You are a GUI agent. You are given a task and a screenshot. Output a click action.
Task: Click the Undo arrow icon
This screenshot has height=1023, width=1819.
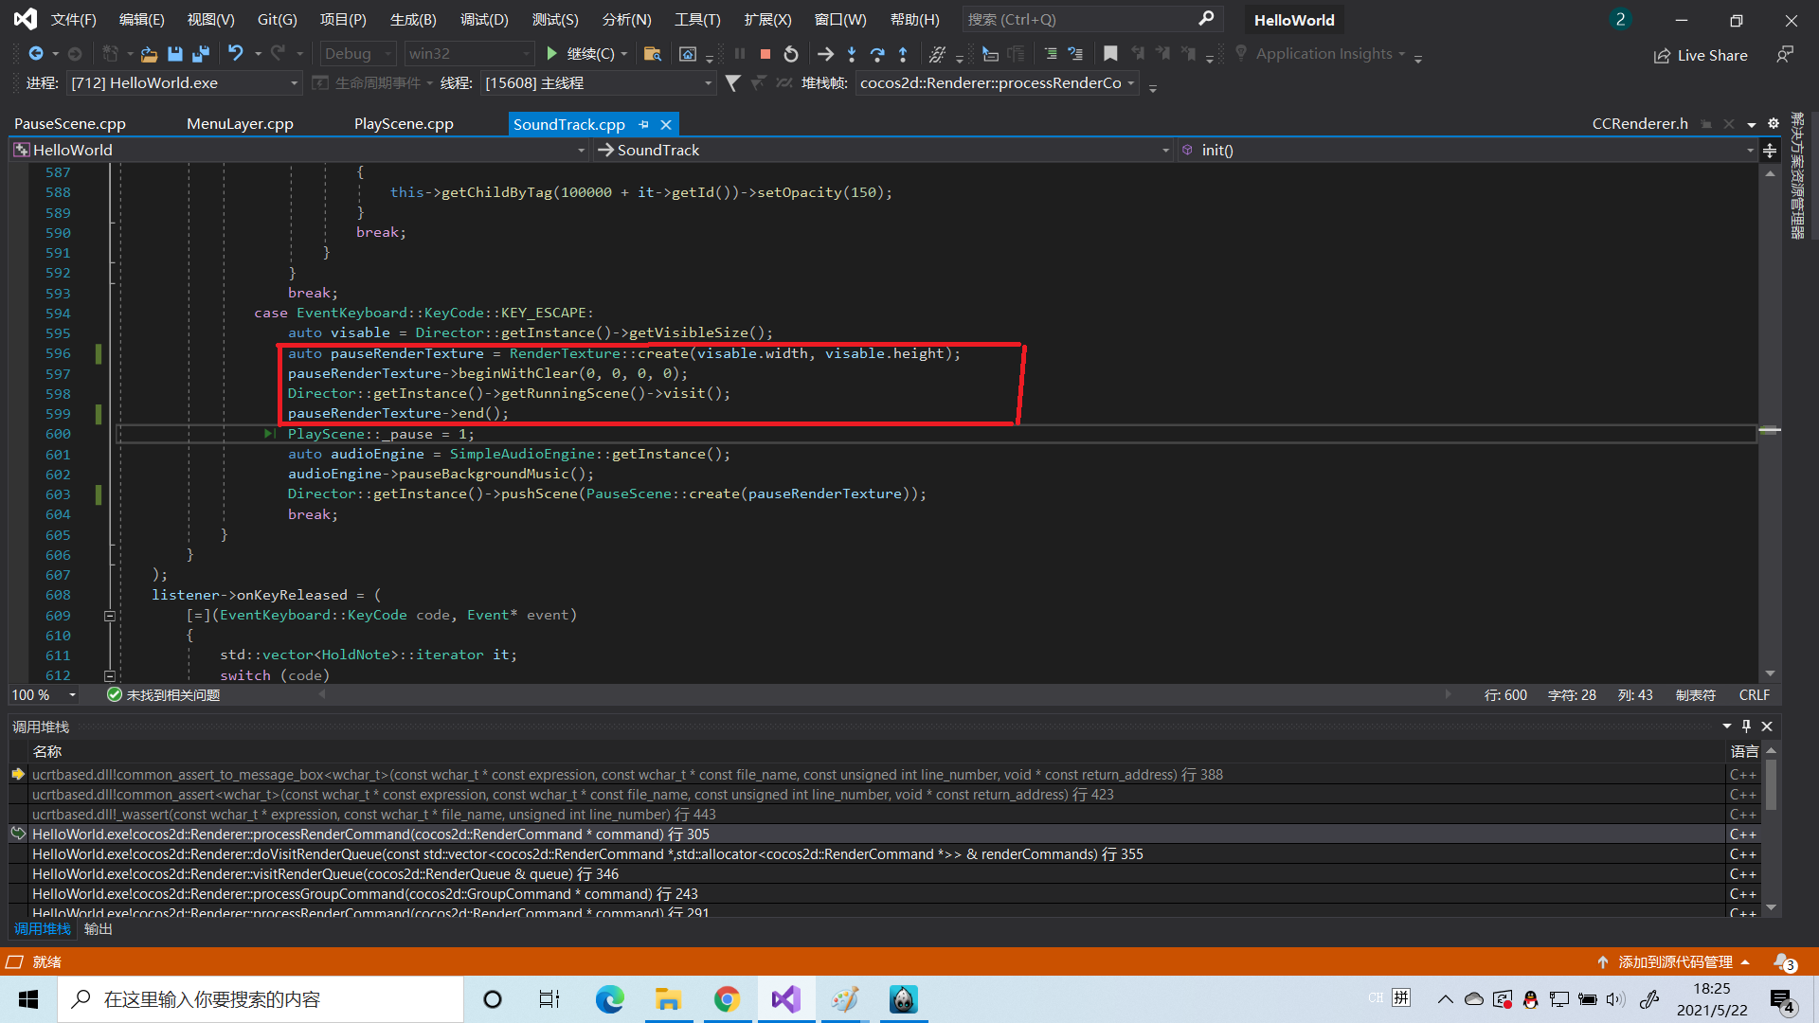tap(235, 54)
